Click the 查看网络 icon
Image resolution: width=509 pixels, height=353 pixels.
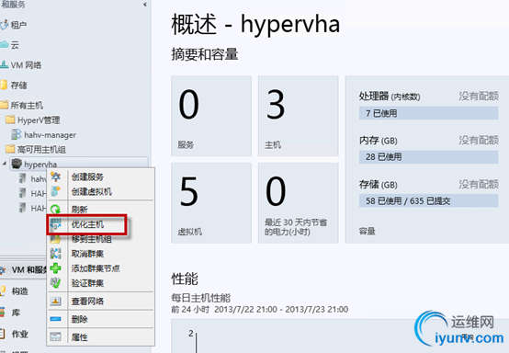55,301
